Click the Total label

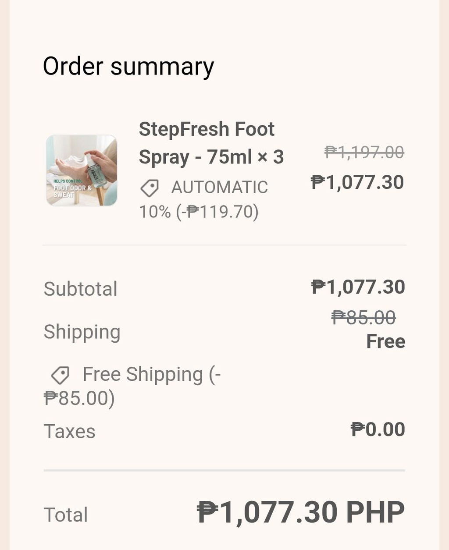click(x=66, y=515)
